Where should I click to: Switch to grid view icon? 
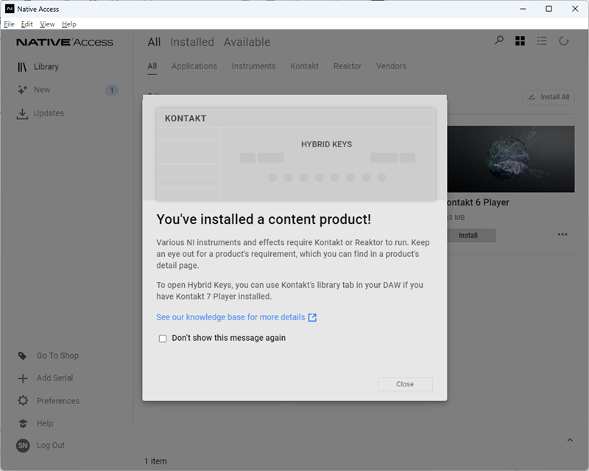[x=521, y=41]
